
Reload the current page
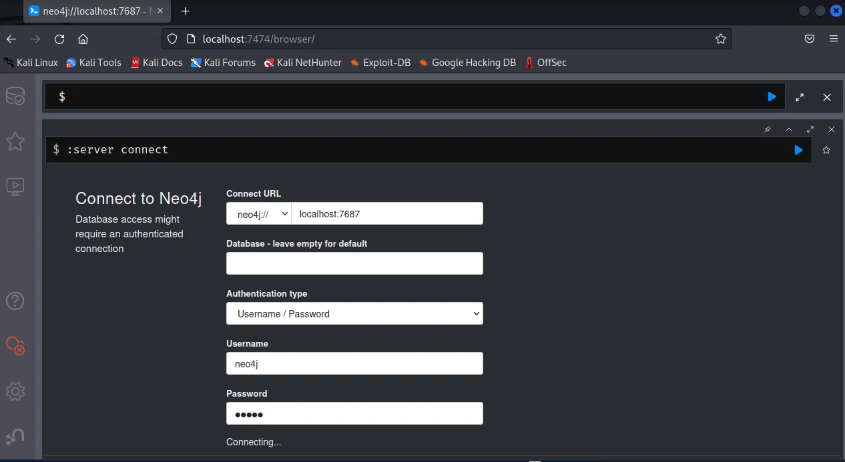[x=59, y=39]
